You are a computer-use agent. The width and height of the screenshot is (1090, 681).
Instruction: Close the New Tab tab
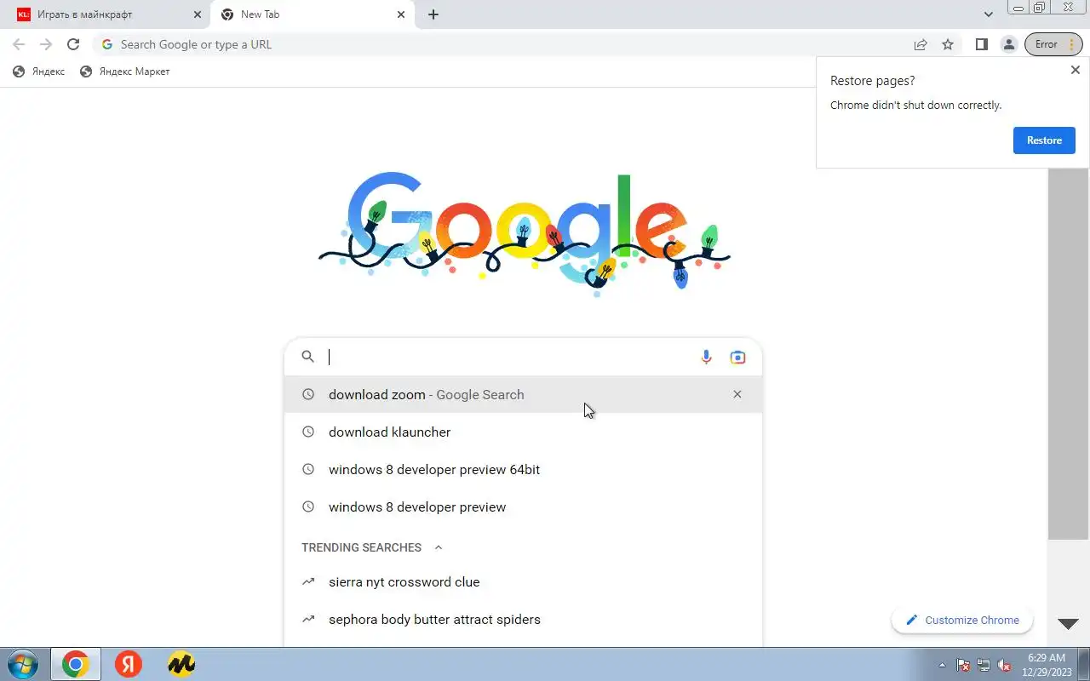(401, 14)
